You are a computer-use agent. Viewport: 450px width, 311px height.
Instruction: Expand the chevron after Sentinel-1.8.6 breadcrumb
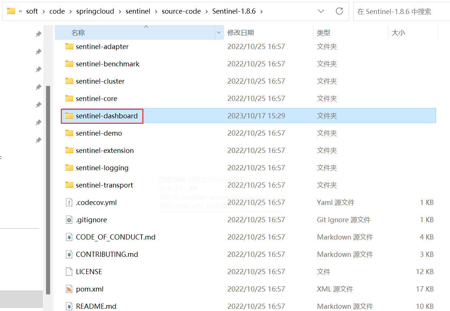(261, 11)
